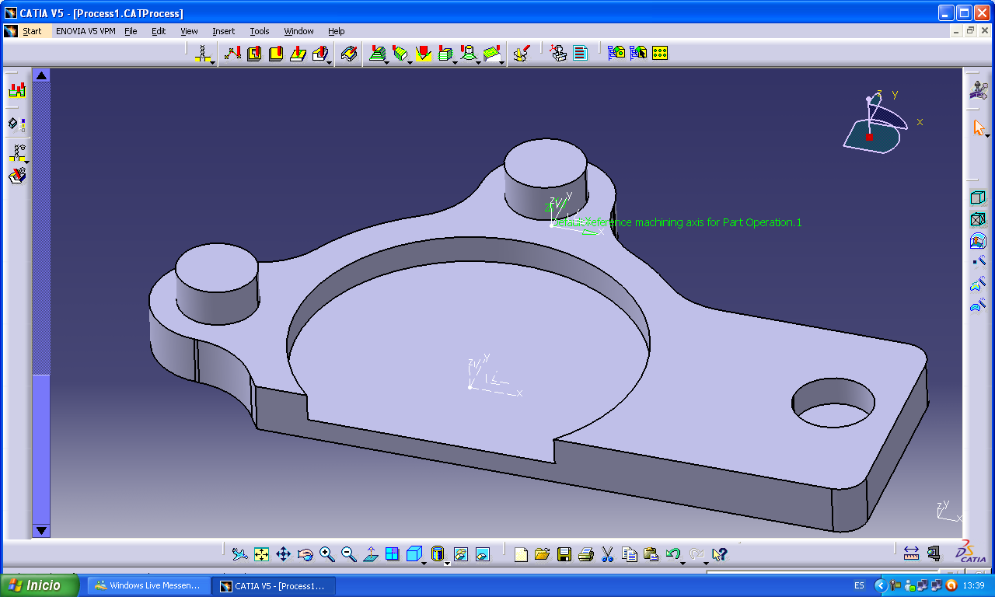Select the Pocketing operation icon
The width and height of the screenshot is (995, 597).
tap(253, 53)
